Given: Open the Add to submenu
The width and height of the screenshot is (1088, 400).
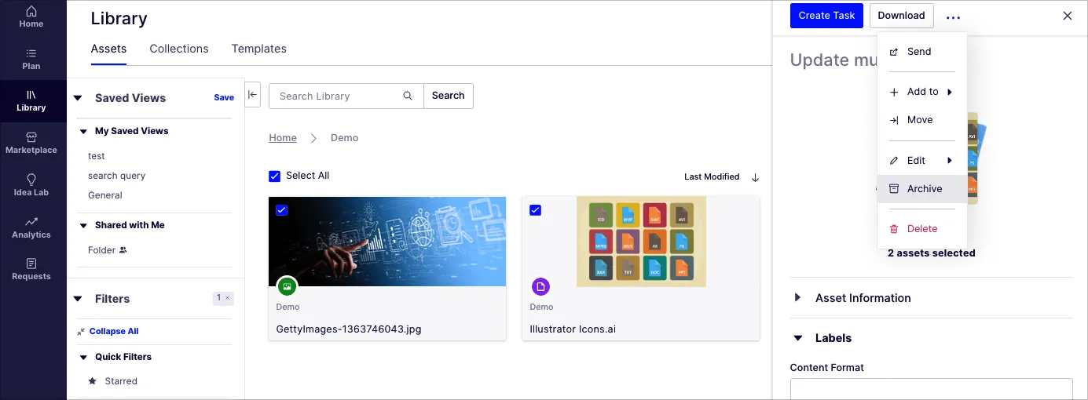Looking at the screenshot, I should (921, 92).
